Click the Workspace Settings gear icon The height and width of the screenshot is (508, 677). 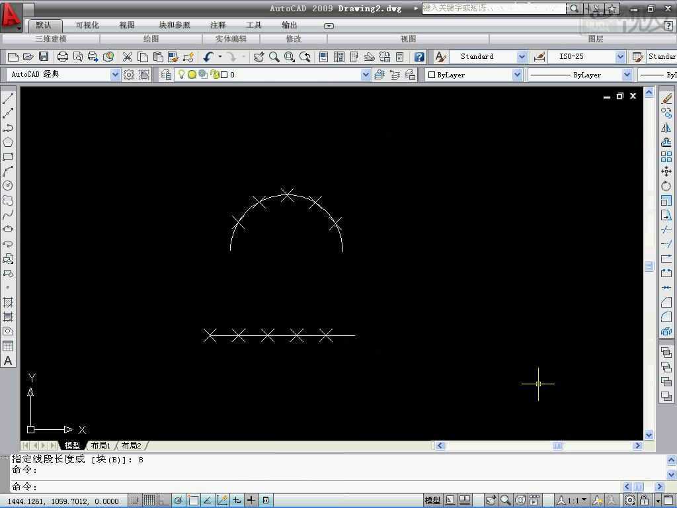[x=129, y=75]
